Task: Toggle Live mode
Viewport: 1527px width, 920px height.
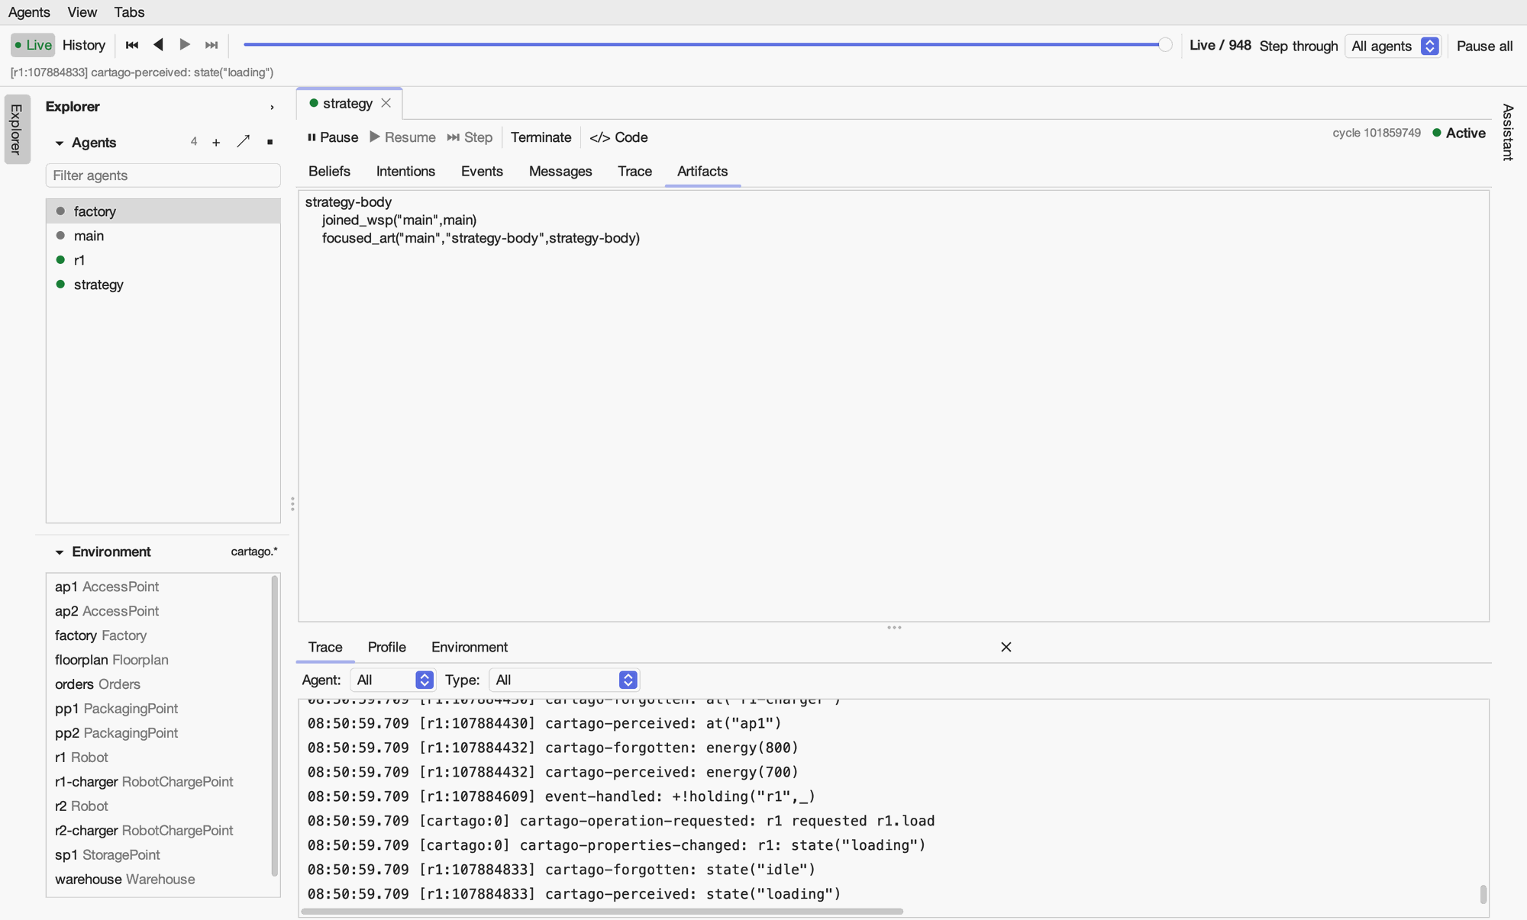Action: click(x=33, y=45)
